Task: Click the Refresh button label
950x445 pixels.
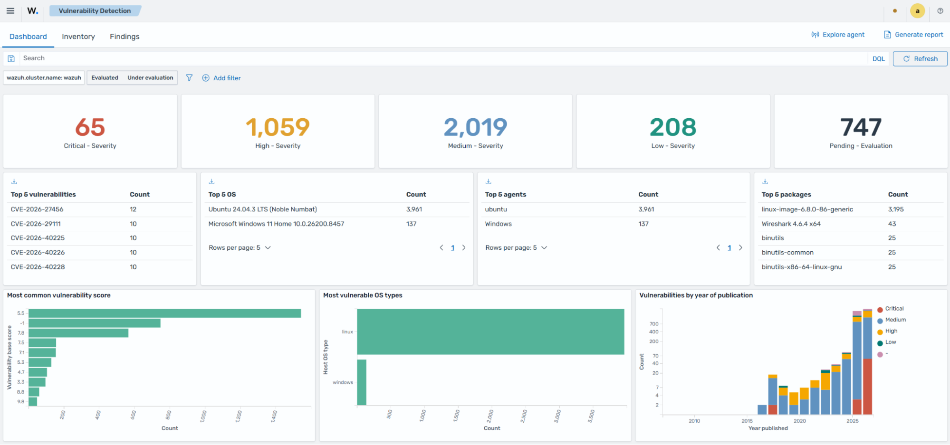Action: [926, 59]
